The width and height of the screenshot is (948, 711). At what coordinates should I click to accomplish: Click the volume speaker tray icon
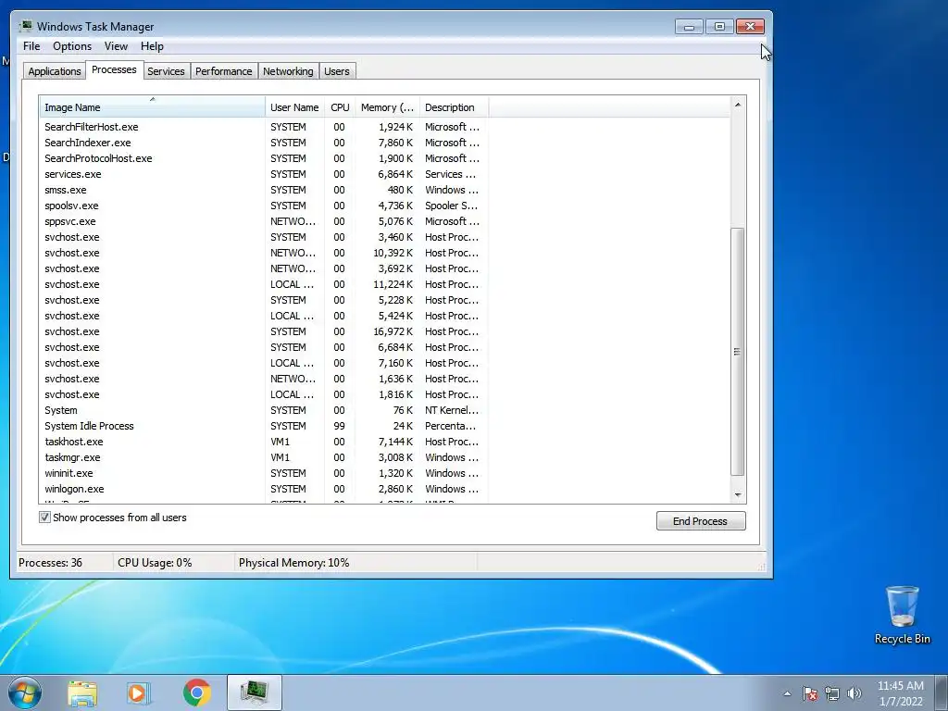click(854, 693)
